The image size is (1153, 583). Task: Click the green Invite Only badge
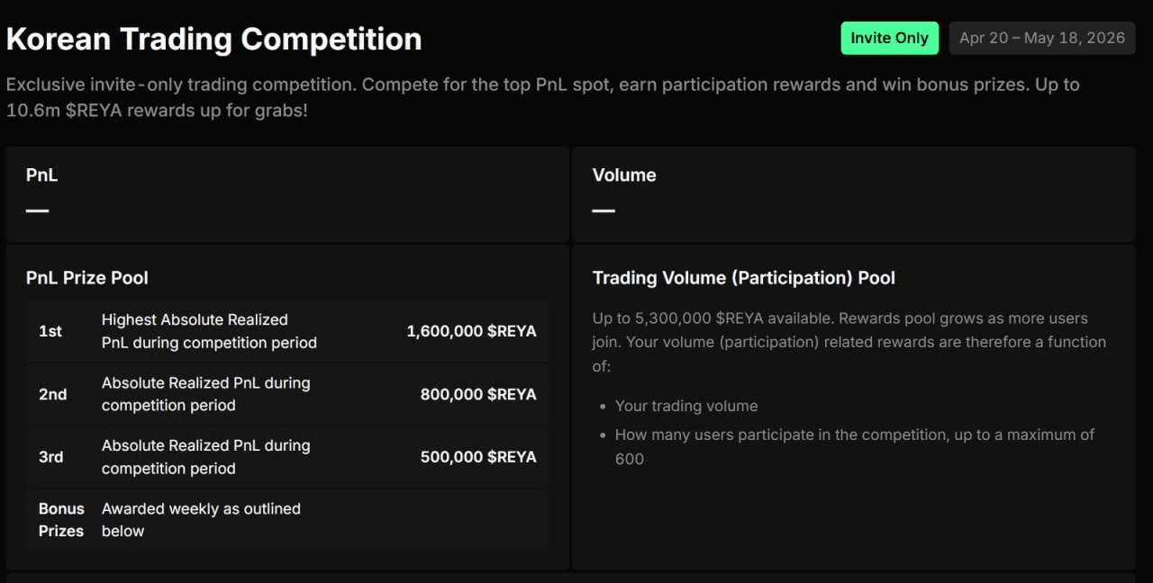(x=889, y=38)
